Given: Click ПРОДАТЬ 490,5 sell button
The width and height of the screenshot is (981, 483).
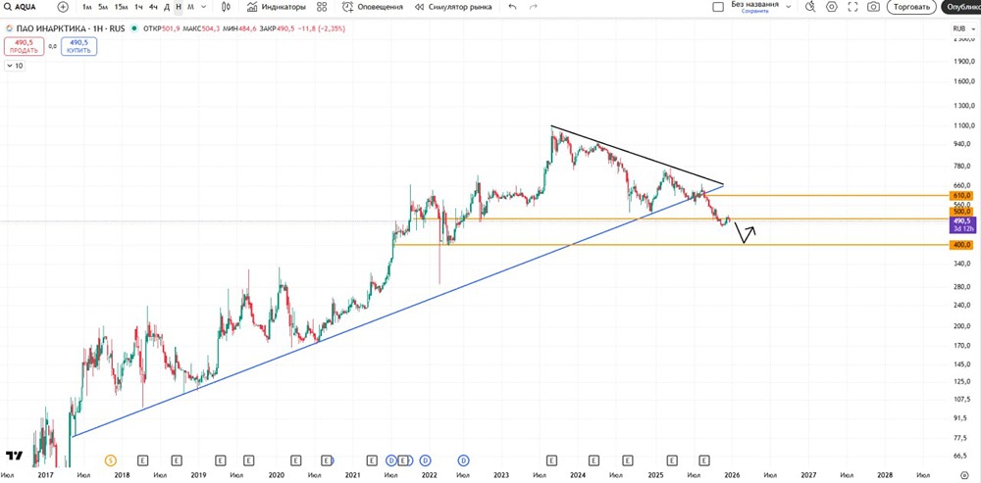Looking at the screenshot, I should (x=24, y=46).
